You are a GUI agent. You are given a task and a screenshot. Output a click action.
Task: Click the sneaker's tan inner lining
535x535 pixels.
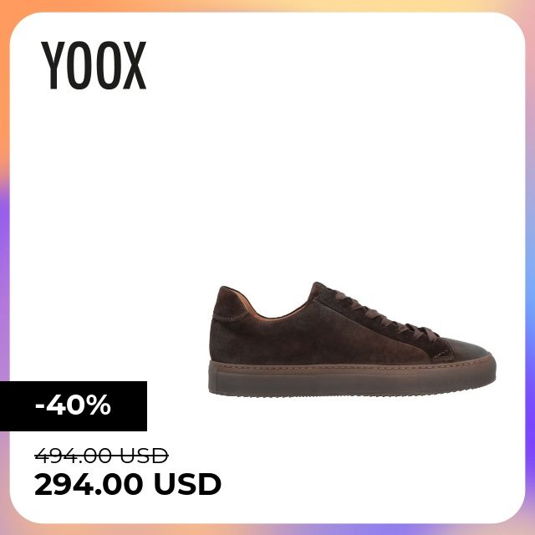click(x=273, y=312)
